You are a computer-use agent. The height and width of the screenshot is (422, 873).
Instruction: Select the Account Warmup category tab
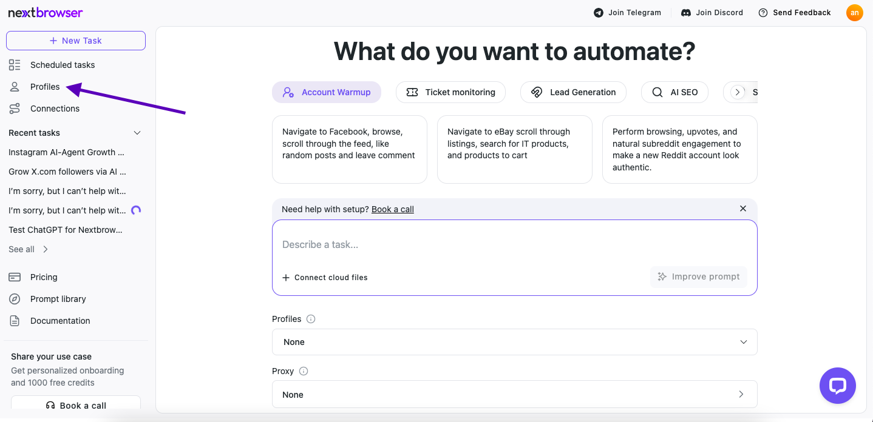coord(327,92)
